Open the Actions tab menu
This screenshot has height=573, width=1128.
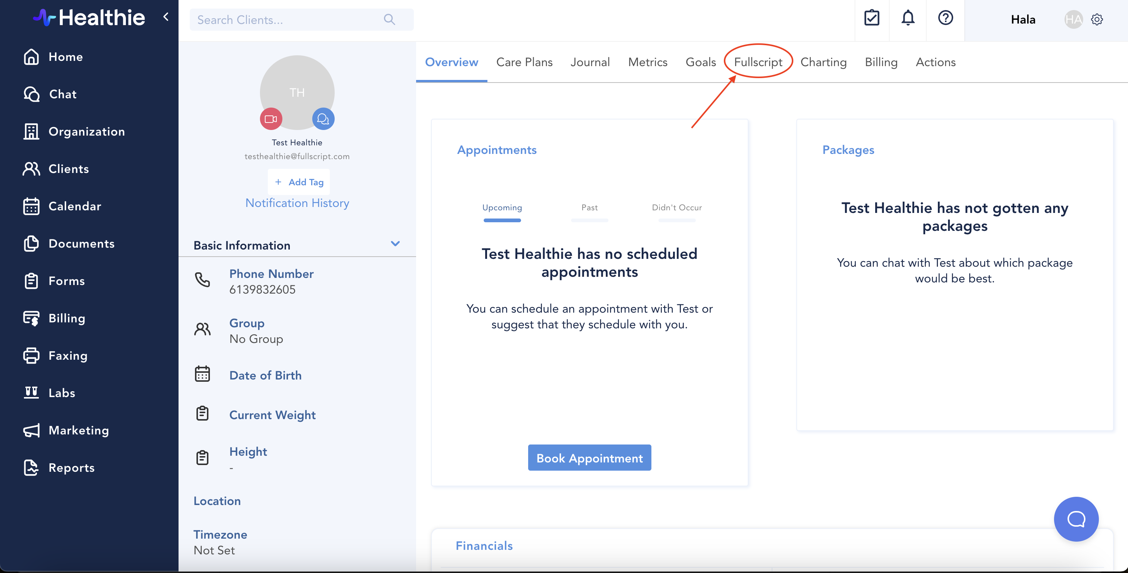pos(935,62)
